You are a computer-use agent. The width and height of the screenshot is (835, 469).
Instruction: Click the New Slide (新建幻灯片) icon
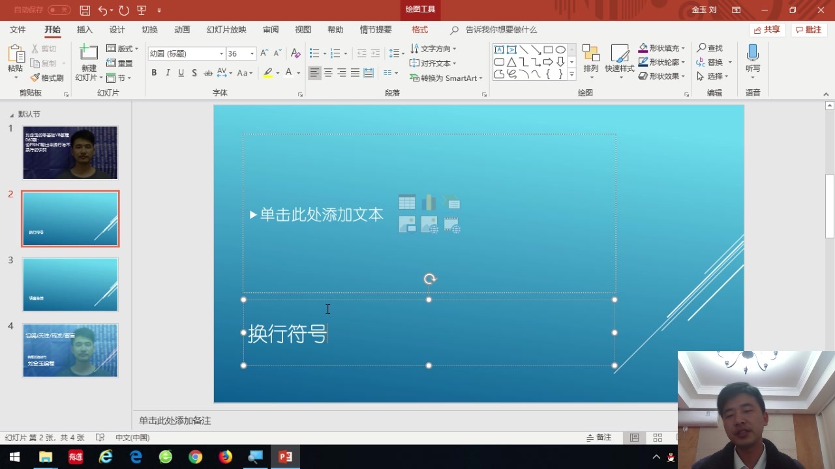tap(89, 53)
